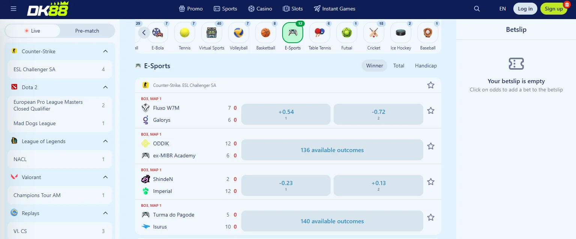576x239 pixels.
Task: Select the Handicap market tab
Action: 426,66
